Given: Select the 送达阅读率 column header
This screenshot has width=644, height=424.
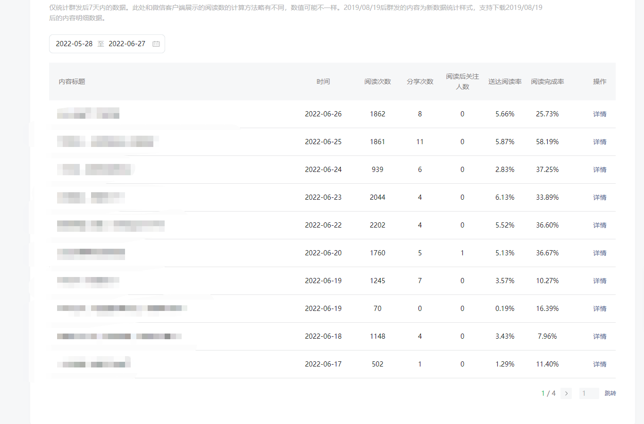Looking at the screenshot, I should (x=505, y=82).
